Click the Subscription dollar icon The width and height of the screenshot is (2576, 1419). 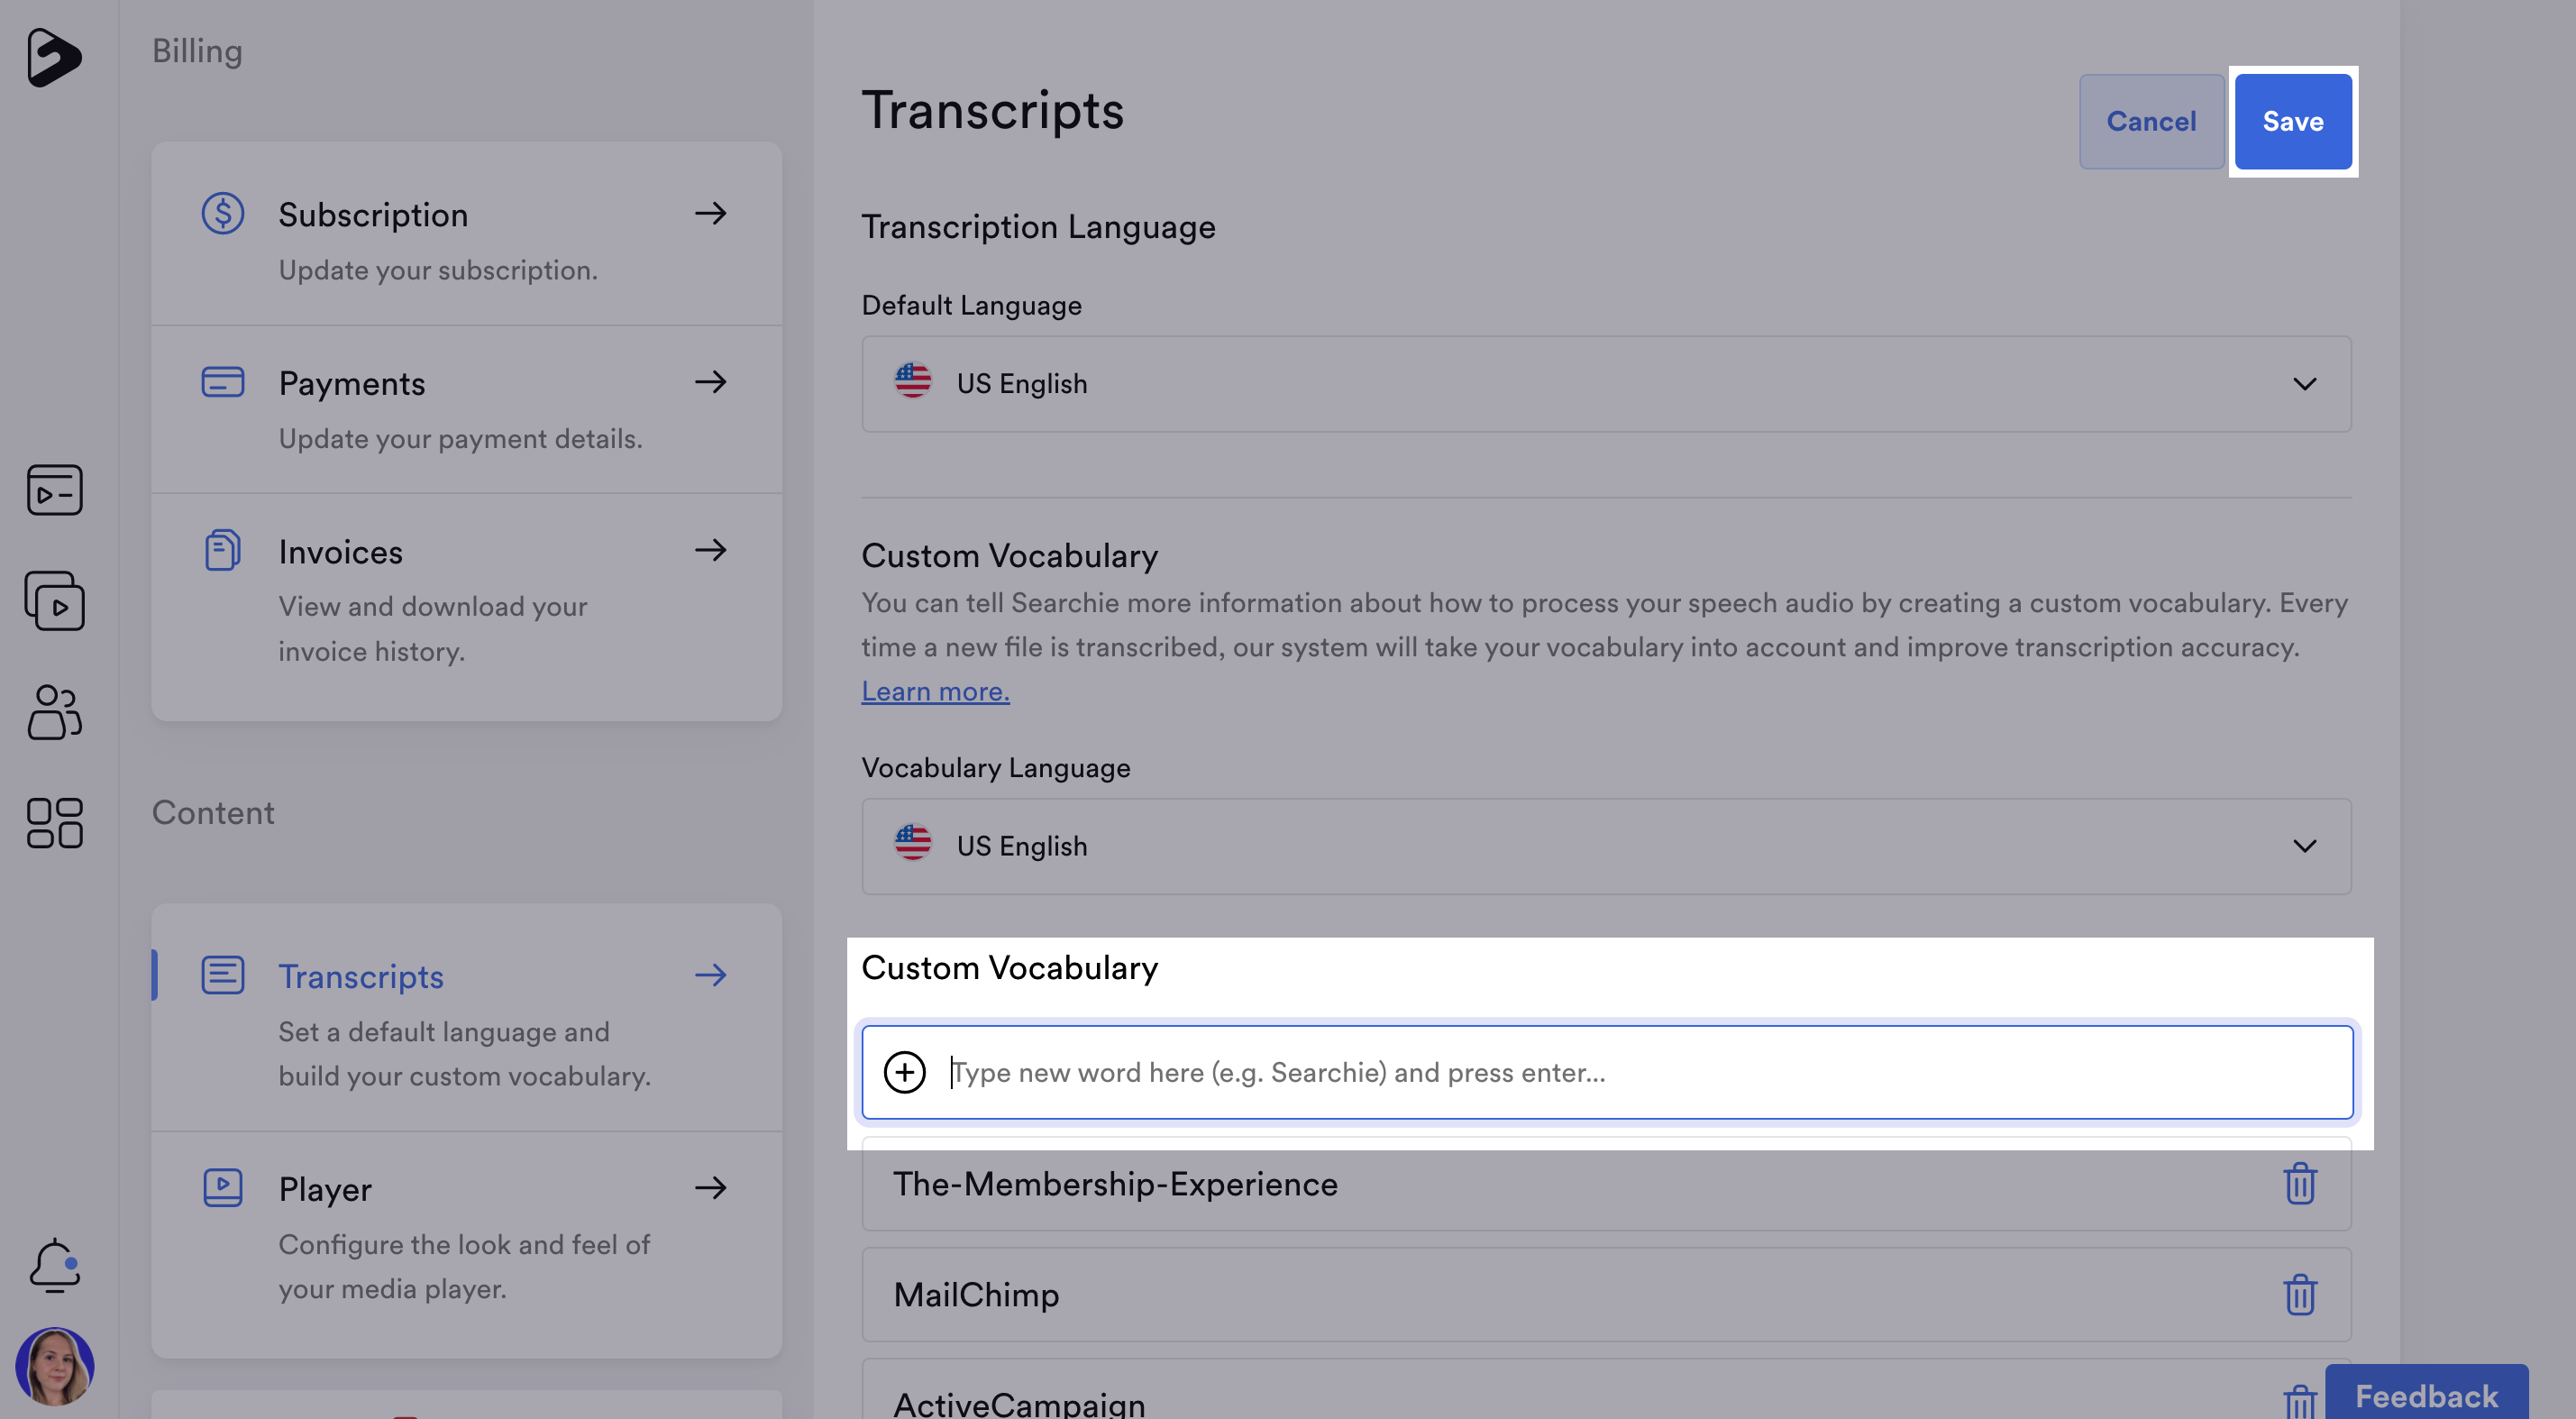coord(223,214)
